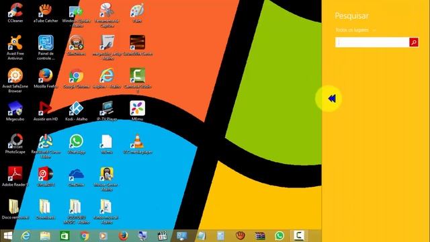430x242 pixels.
Task: Open IP-TV Player desktop shortcut
Action: click(107, 111)
